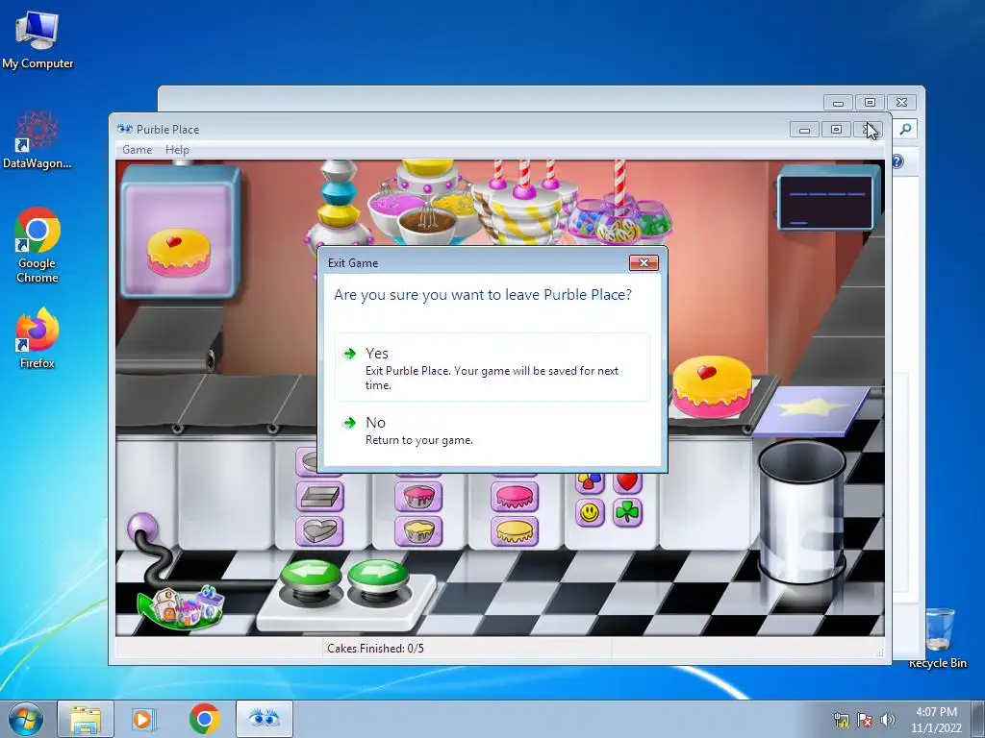Pick the pink strawberry batter cup
Viewport: 985px width, 738px height.
coord(418,497)
